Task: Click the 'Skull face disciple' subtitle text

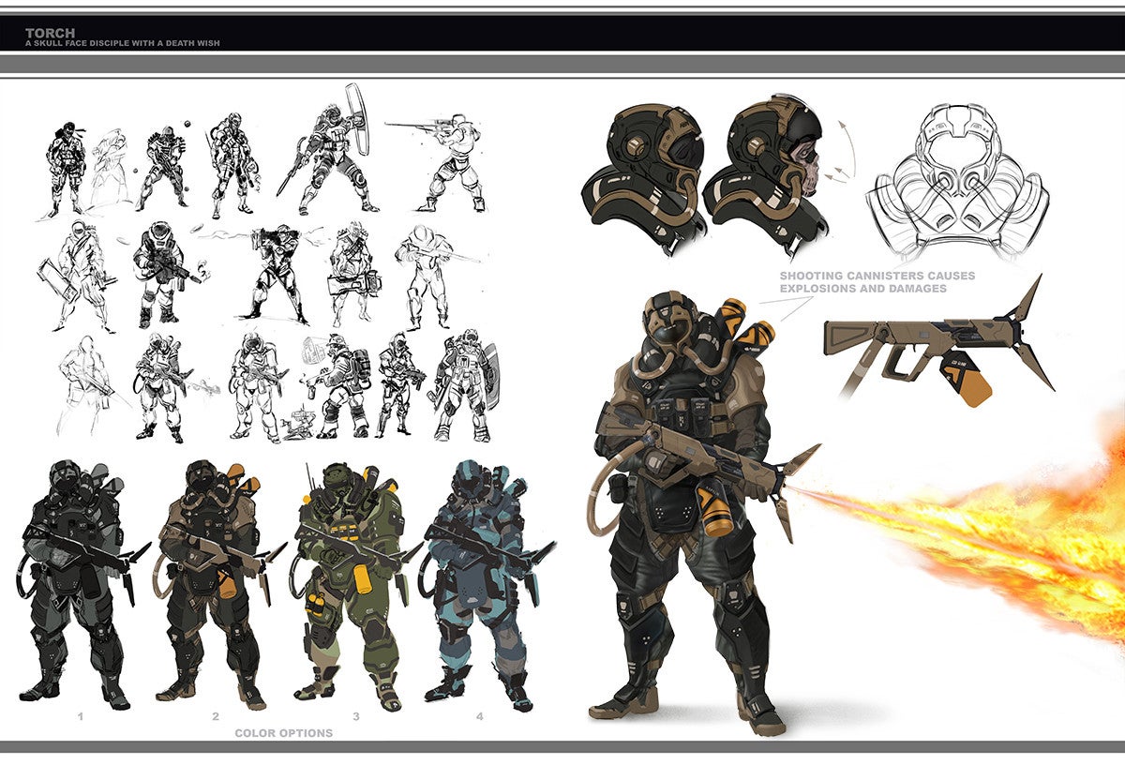Action: click(x=122, y=43)
